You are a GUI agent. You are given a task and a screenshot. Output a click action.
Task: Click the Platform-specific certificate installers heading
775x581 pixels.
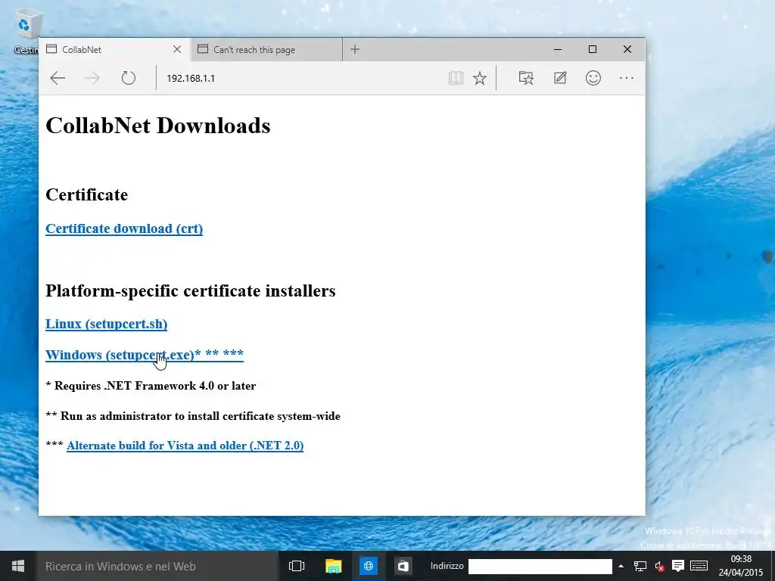(x=190, y=290)
